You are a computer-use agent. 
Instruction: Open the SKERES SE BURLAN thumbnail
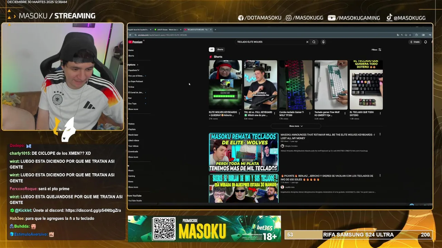click(243, 188)
